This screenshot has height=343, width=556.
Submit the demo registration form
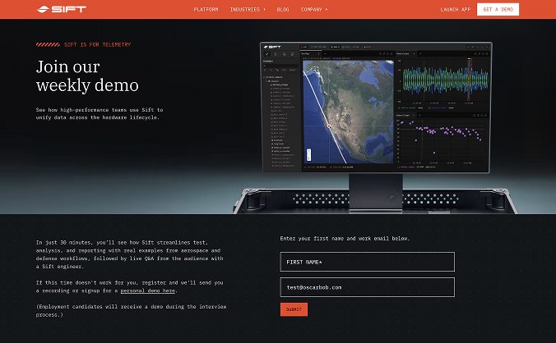(294, 309)
